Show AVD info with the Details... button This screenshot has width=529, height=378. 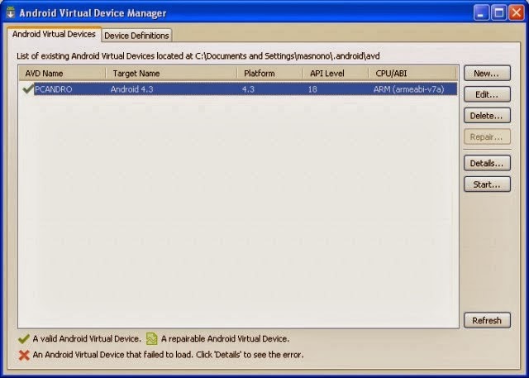487,163
